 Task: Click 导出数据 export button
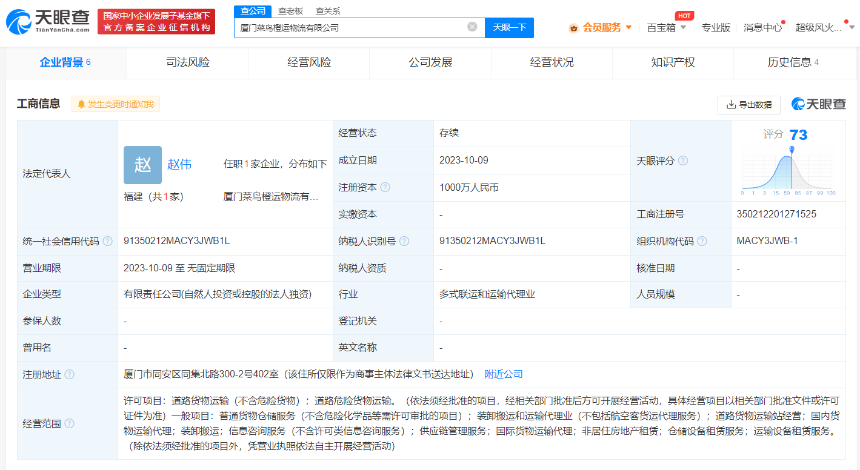749,105
